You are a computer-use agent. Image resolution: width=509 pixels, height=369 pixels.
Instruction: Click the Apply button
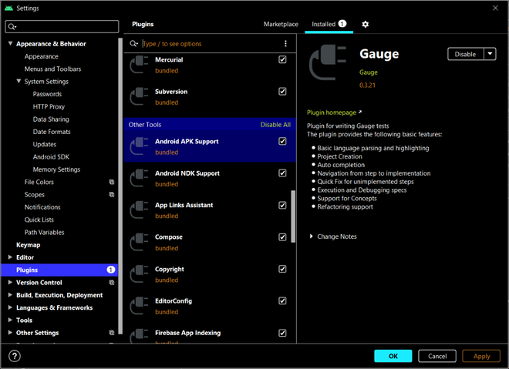point(481,356)
